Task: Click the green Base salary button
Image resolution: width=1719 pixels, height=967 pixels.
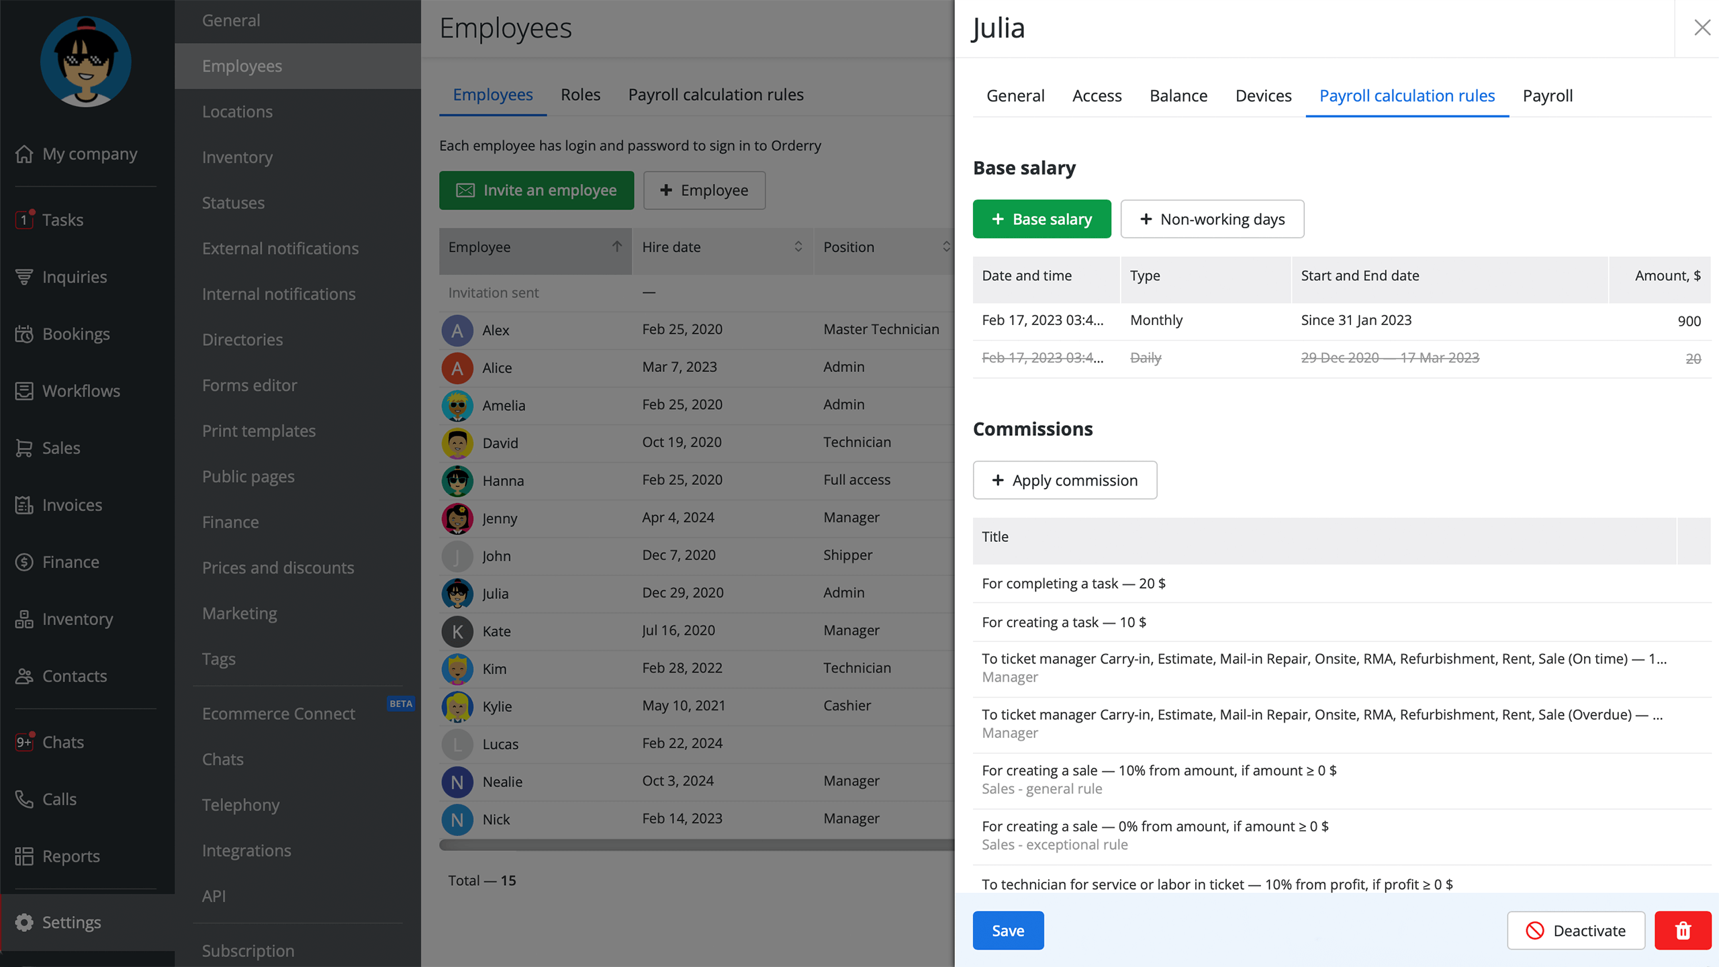Action: pyautogui.click(x=1041, y=220)
